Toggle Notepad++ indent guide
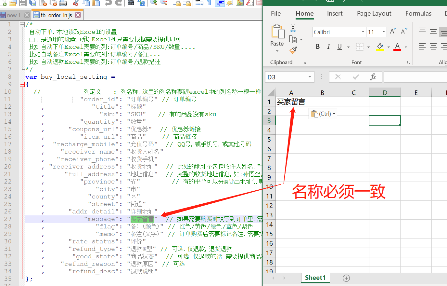This screenshot has width=447, height=286. (220, 3)
